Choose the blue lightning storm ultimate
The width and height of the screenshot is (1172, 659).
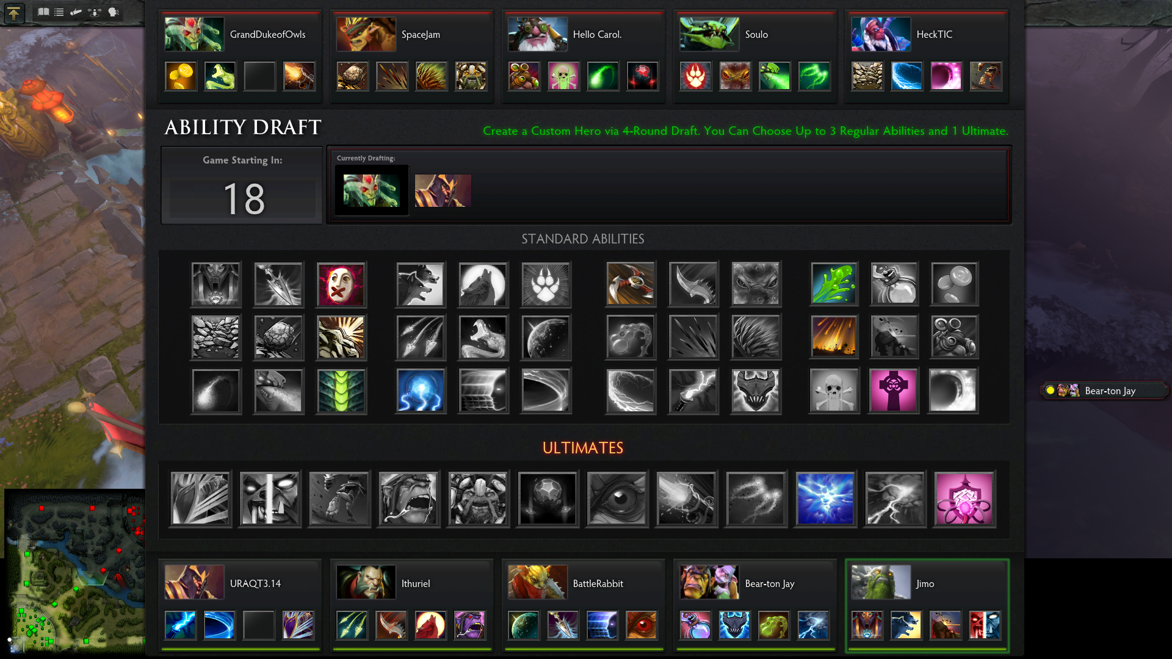[825, 499]
